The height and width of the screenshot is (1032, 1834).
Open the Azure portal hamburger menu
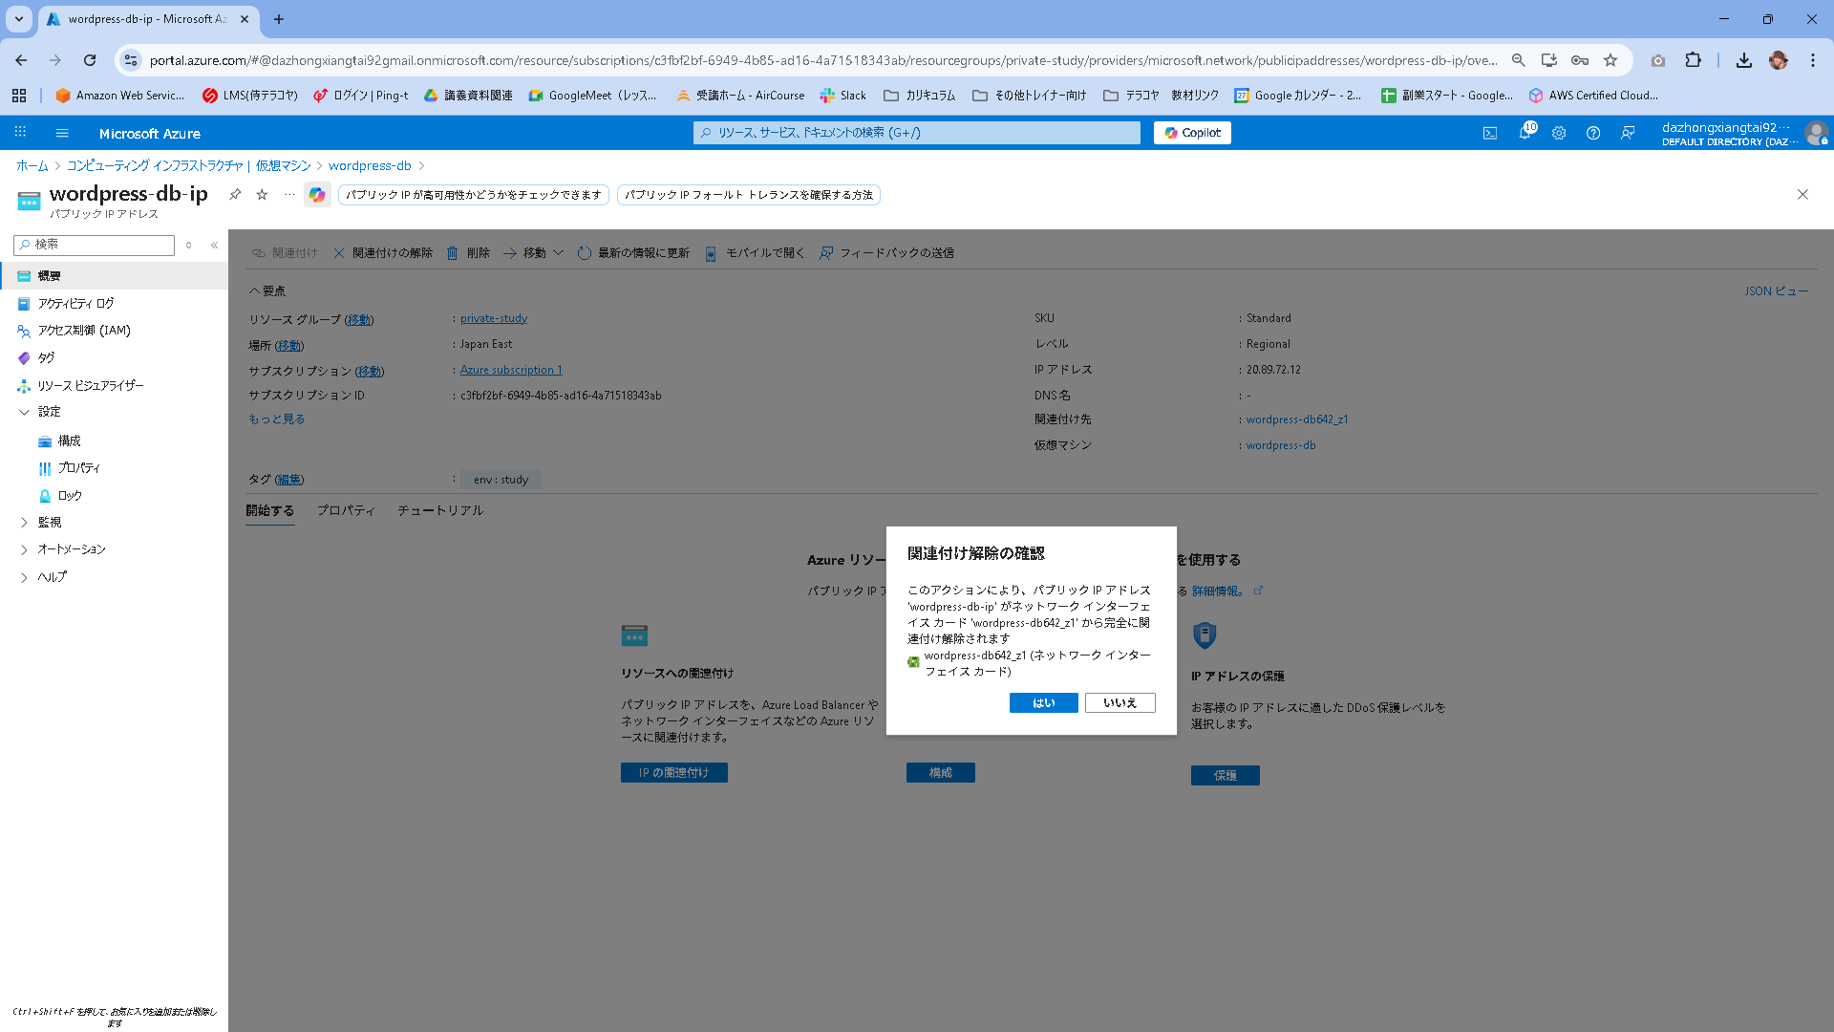point(62,133)
